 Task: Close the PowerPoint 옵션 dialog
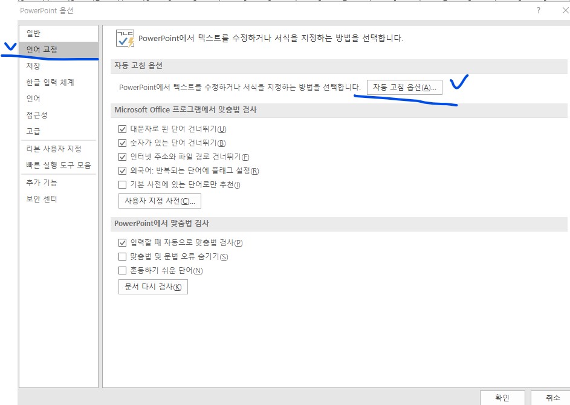[x=566, y=10]
